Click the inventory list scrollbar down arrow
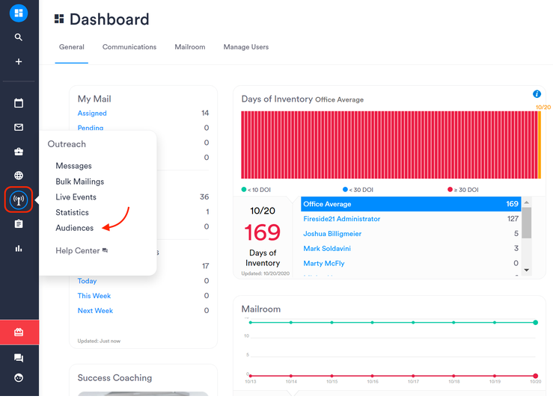The image size is (553, 399). tap(526, 270)
